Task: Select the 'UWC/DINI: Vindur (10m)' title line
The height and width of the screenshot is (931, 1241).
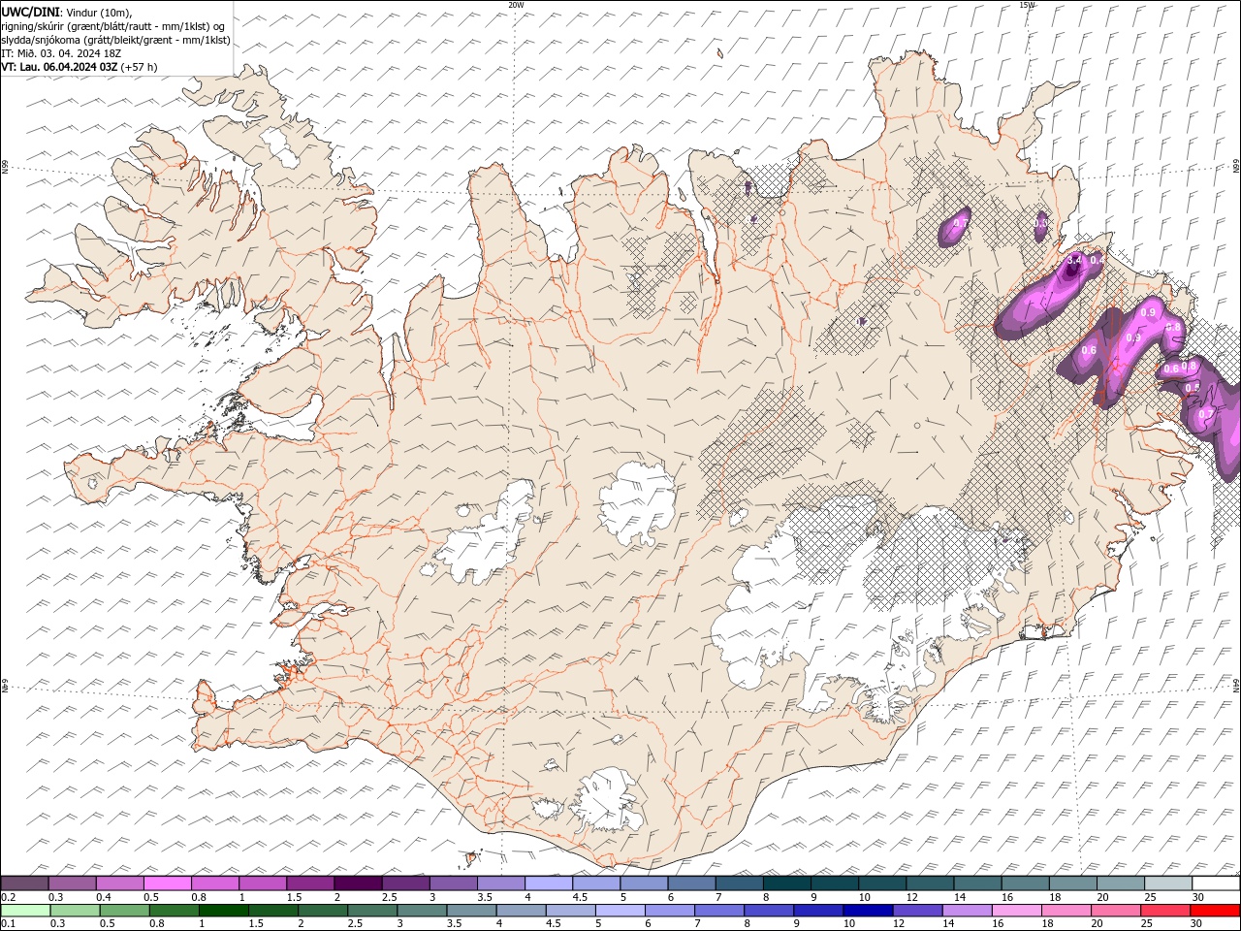Action: pyautogui.click(x=66, y=12)
